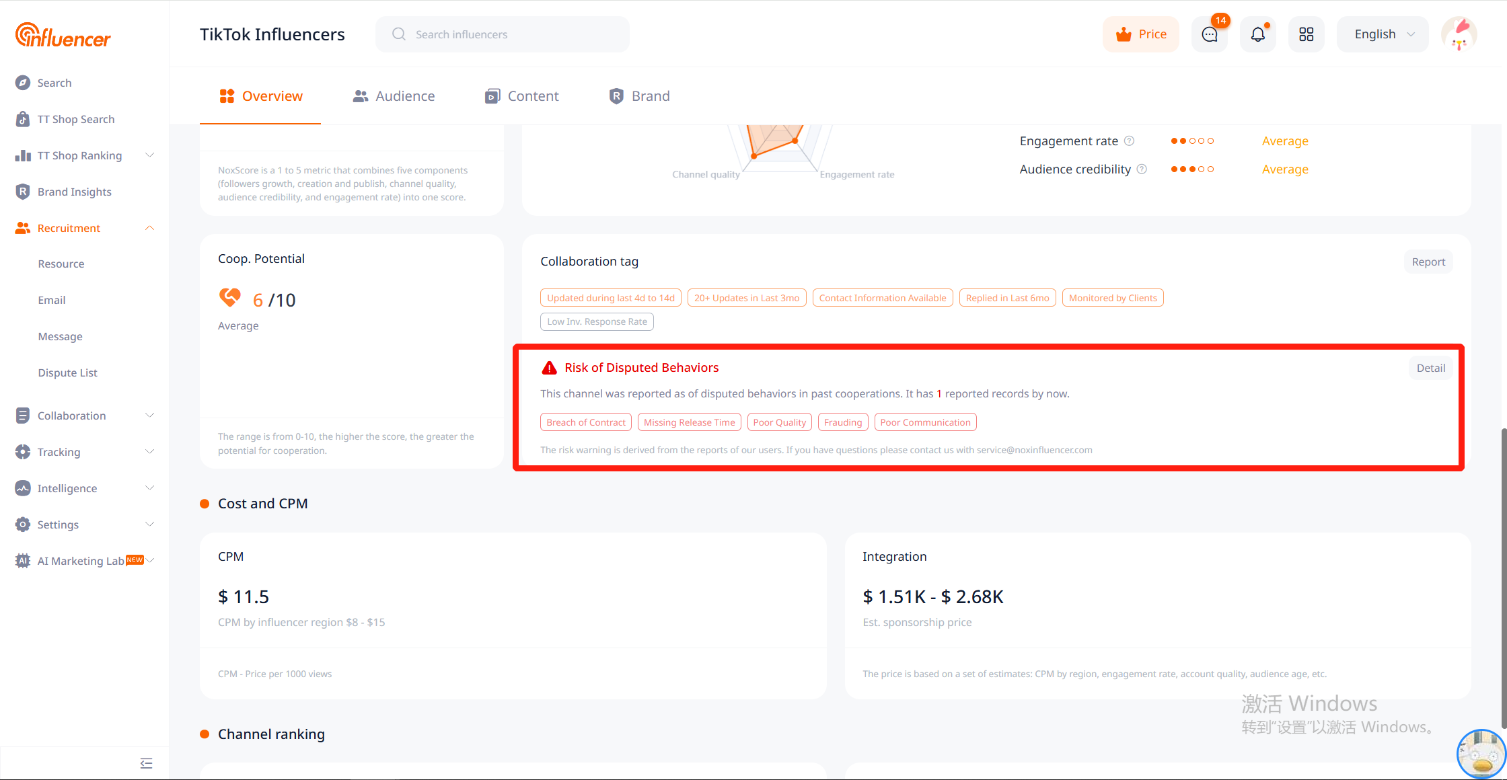The image size is (1507, 780).
Task: Click the Engagement rate help icon
Action: click(1130, 141)
